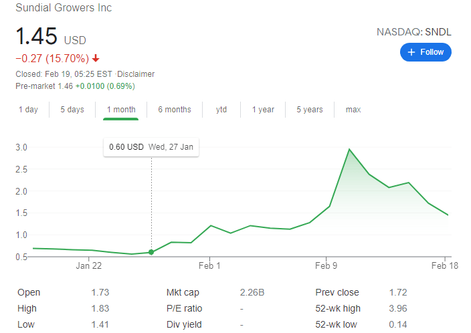
Task: Click the Mkt cap label
Action: pos(183,292)
